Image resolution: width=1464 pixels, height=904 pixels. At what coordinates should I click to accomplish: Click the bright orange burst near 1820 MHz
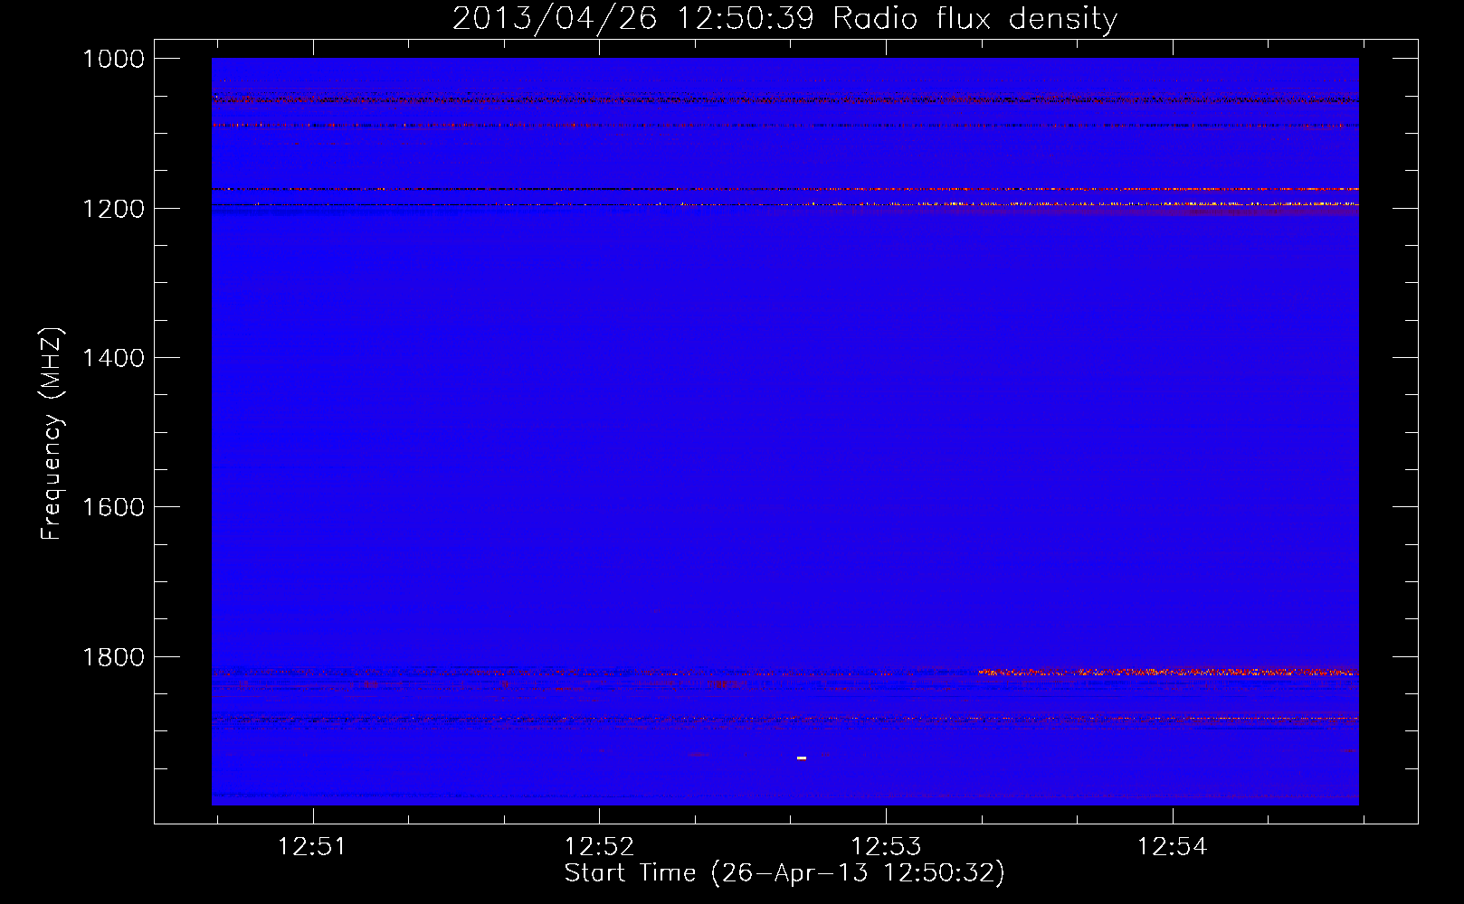point(1168,672)
